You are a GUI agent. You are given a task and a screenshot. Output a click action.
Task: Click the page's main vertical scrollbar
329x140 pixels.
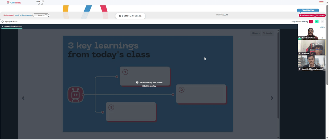tap(327, 44)
